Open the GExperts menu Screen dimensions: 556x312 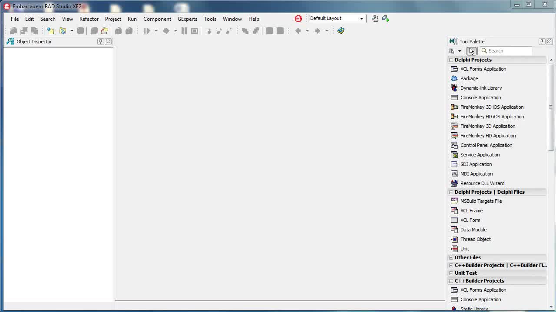point(187,19)
